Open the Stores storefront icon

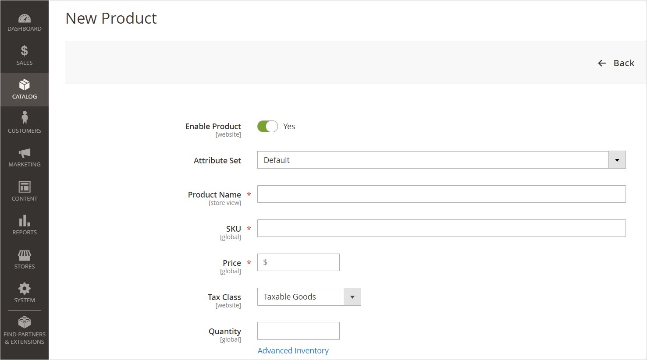point(25,255)
